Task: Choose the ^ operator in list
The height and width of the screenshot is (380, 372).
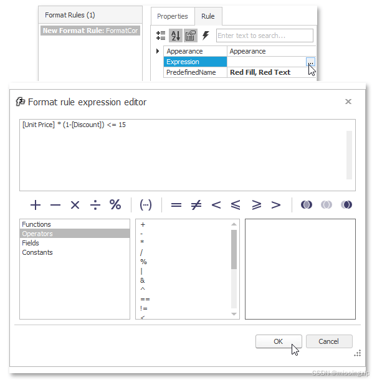Action: click(143, 289)
